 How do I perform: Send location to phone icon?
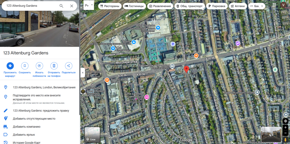[x=54, y=66]
